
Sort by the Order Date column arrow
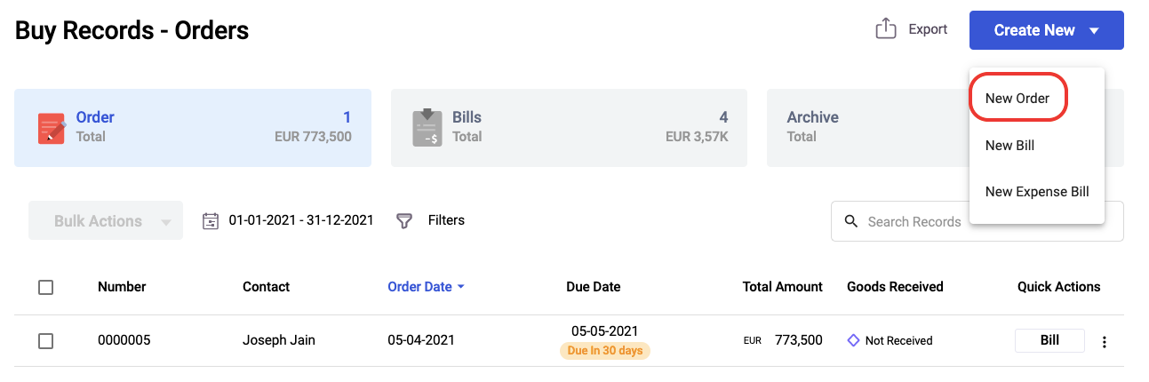point(460,287)
